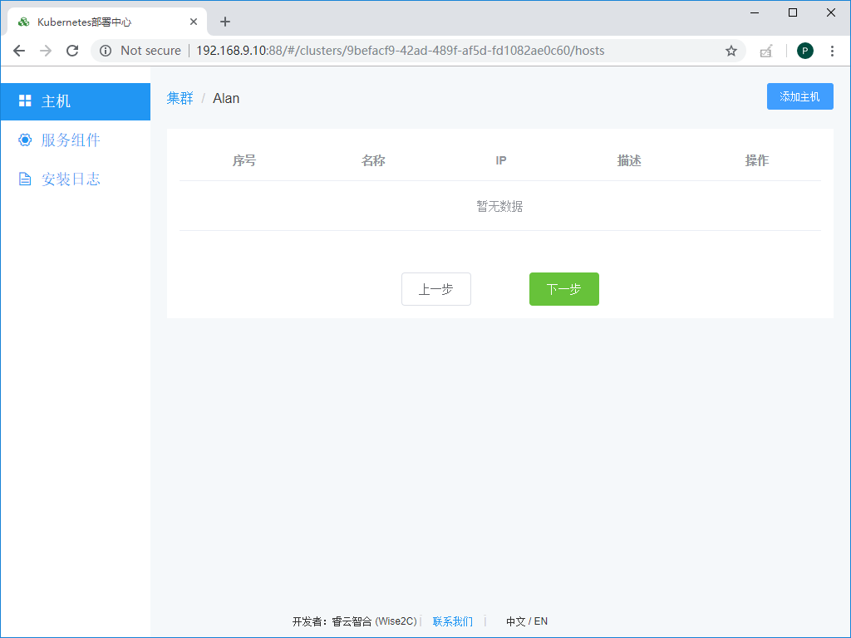Click the site information icon in address bar
Viewport: 851px width, 638px height.
[x=106, y=51]
